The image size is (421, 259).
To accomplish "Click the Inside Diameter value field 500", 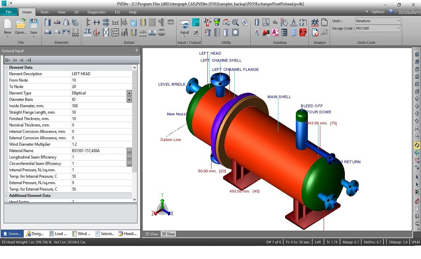I will 102,106.
